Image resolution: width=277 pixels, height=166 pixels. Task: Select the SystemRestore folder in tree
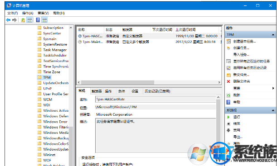tap(55, 44)
